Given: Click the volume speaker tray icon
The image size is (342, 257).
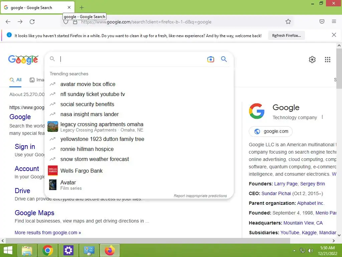Looking at the screenshot, I should pyautogui.click(x=310, y=250).
